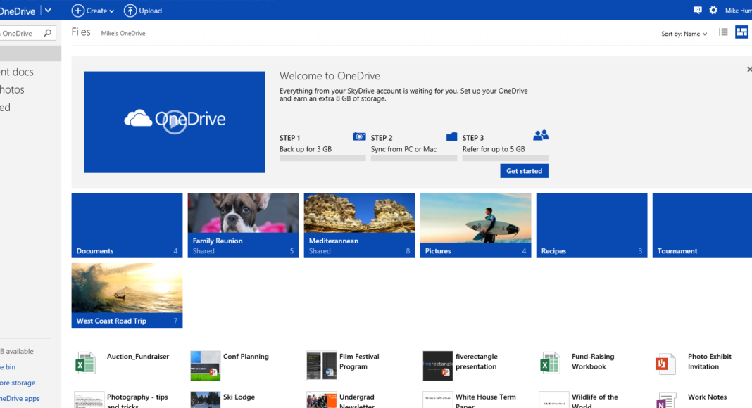Open the settings gear icon
Screen dimensions: 752x408
[x=713, y=11]
